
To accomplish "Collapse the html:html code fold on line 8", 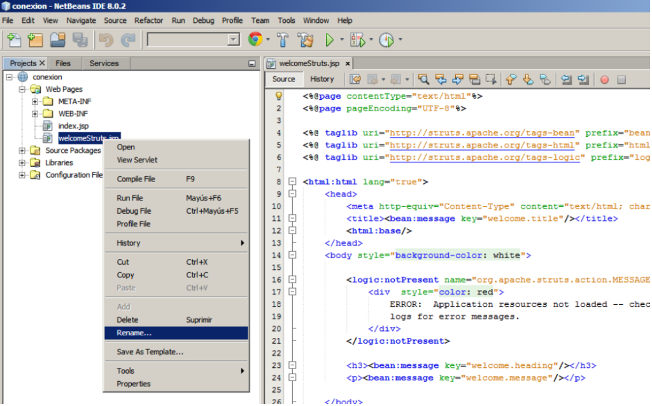I will tap(293, 181).
